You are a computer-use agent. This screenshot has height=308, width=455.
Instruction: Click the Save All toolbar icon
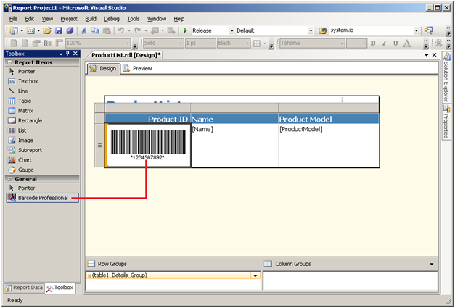pyautogui.click(x=70, y=30)
